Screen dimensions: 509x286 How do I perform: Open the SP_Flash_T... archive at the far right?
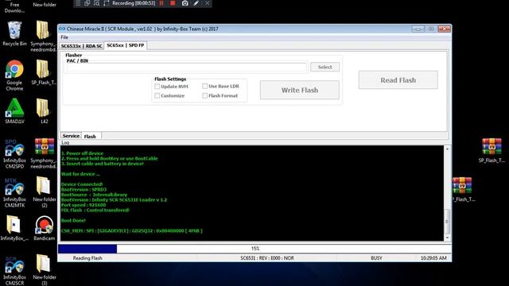click(492, 150)
